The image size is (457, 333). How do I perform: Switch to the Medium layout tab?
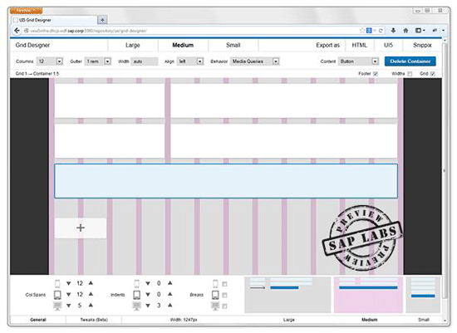(183, 45)
